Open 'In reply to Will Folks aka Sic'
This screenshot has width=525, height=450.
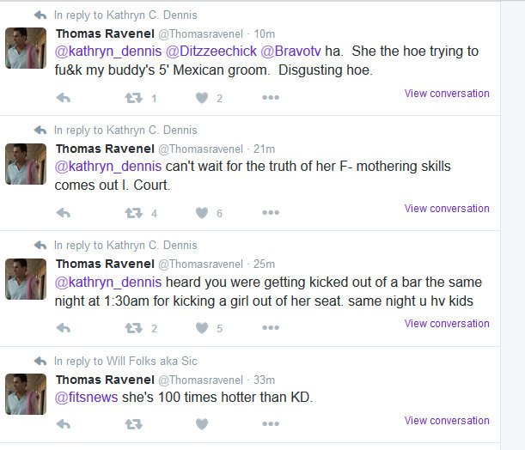click(125, 362)
